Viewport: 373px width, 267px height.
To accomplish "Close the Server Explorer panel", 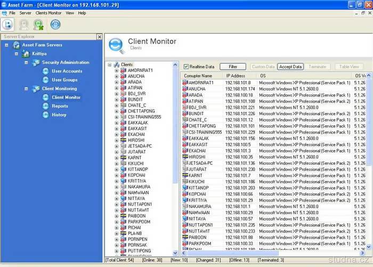I will pyautogui.click(x=100, y=37).
